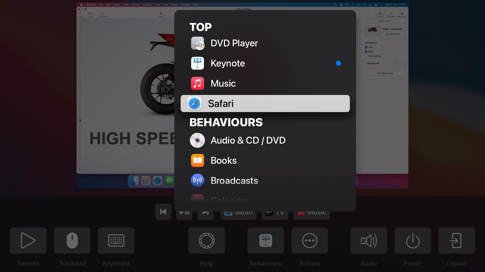Launch Keynote from Top apps list
The image size is (485, 272).
pyautogui.click(x=265, y=63)
